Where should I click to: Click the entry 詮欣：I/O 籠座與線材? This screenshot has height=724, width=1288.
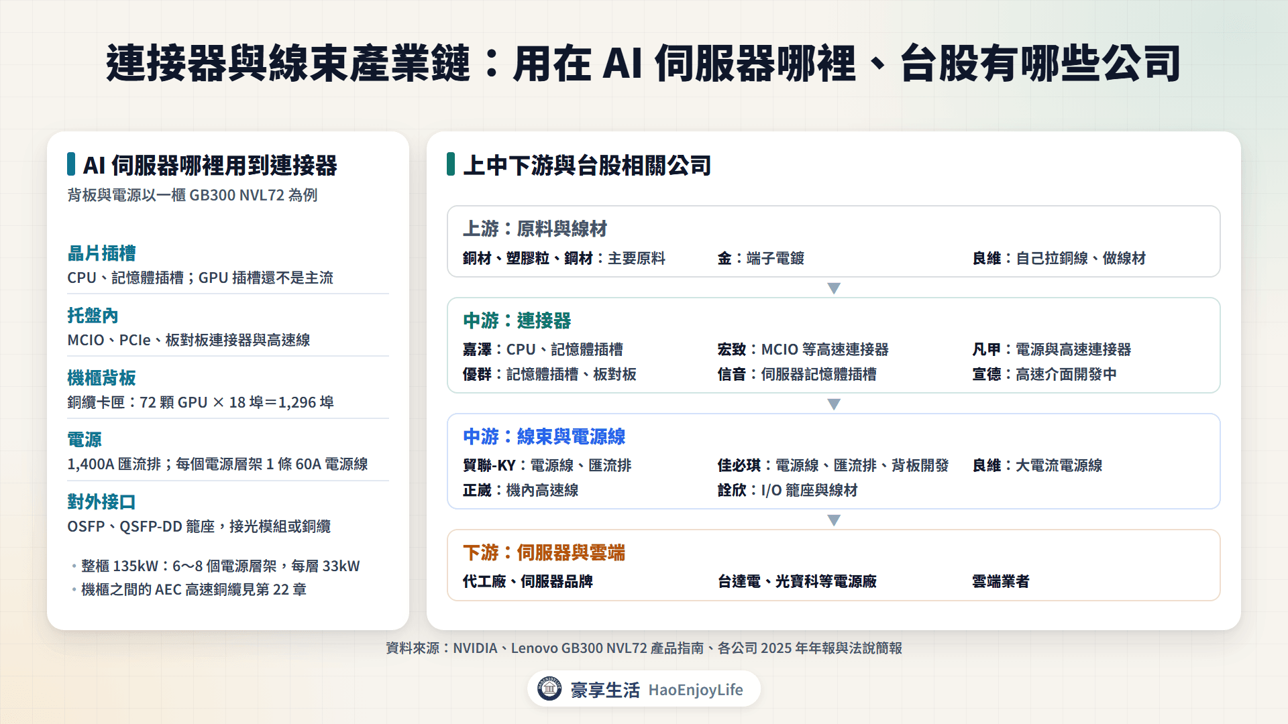(788, 490)
